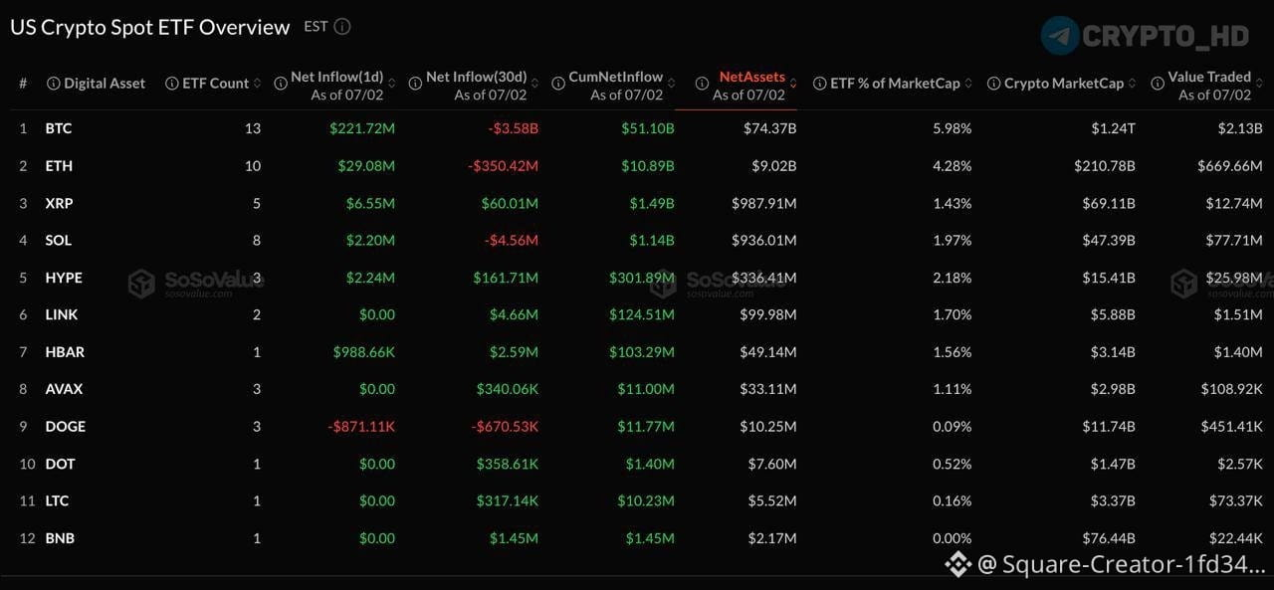Click the info icon beside Value Traded
This screenshot has width=1274, height=590.
tap(1158, 84)
